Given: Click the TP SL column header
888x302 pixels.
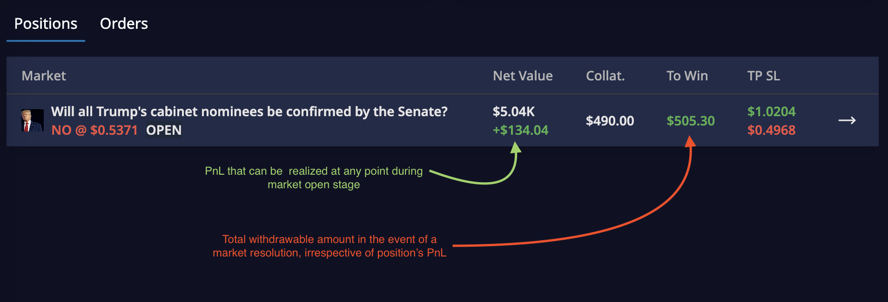Looking at the screenshot, I should pos(763,76).
